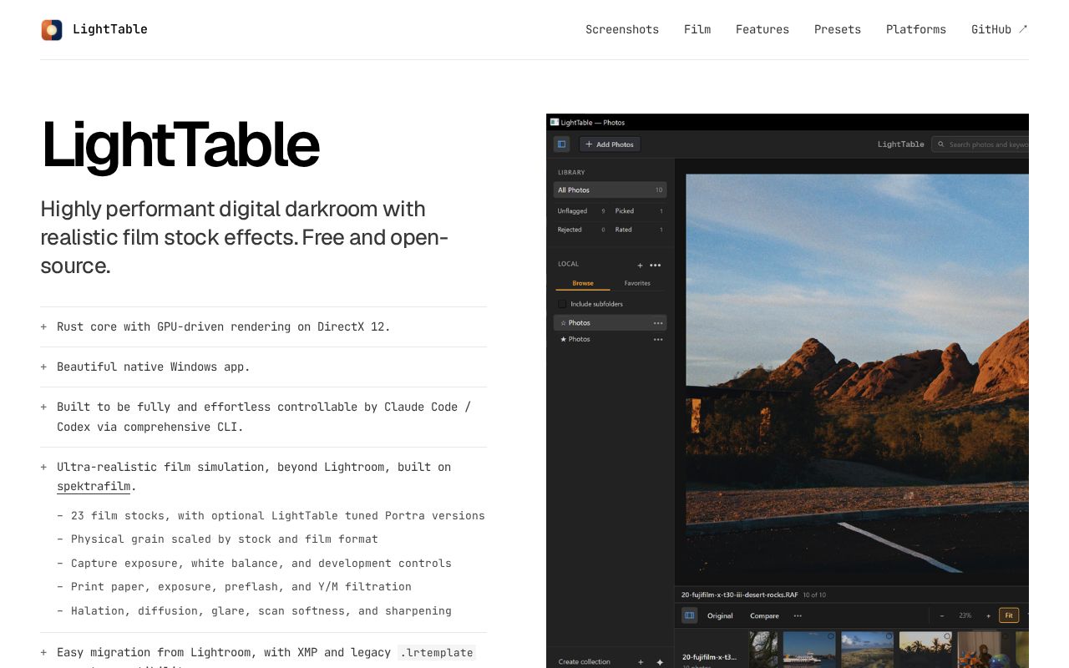Open the more options menu after Compare
Viewport: 1069px width, 668px height.
tap(798, 615)
